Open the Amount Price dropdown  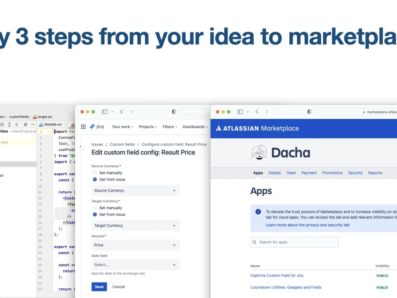click(135, 245)
